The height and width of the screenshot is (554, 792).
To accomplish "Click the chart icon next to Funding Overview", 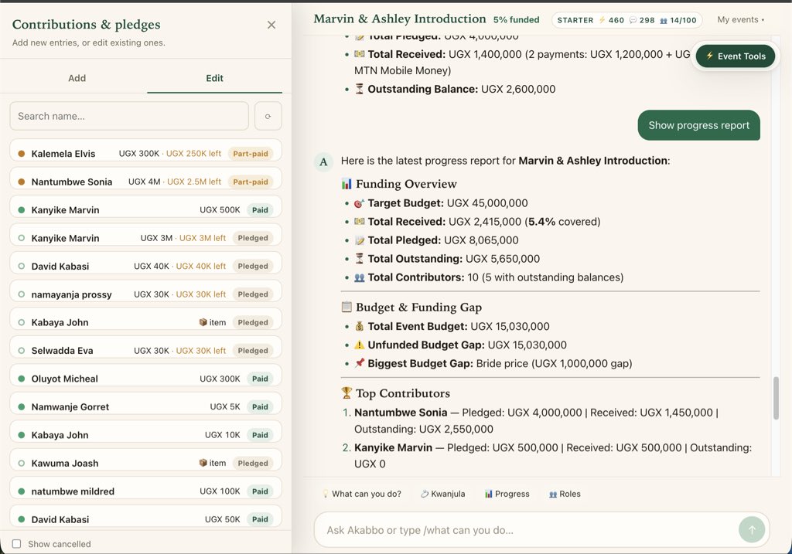I will tap(346, 184).
